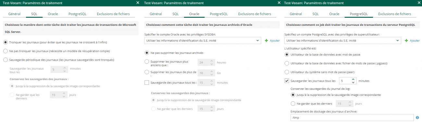Open the Général tab in the PostgreSQL panel
Viewport: 422px width, 125px height.
pos(295,14)
